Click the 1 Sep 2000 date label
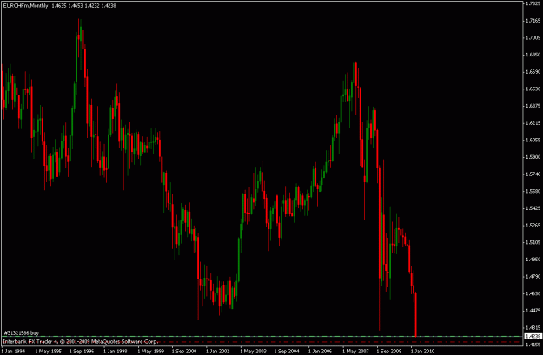The height and width of the screenshot is (355, 543). pyautogui.click(x=184, y=352)
